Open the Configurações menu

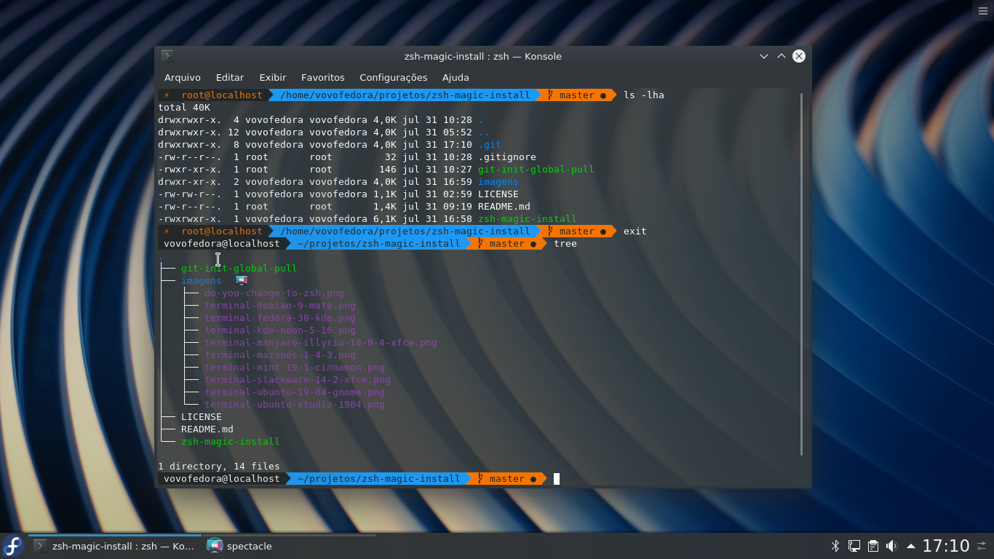click(x=394, y=77)
